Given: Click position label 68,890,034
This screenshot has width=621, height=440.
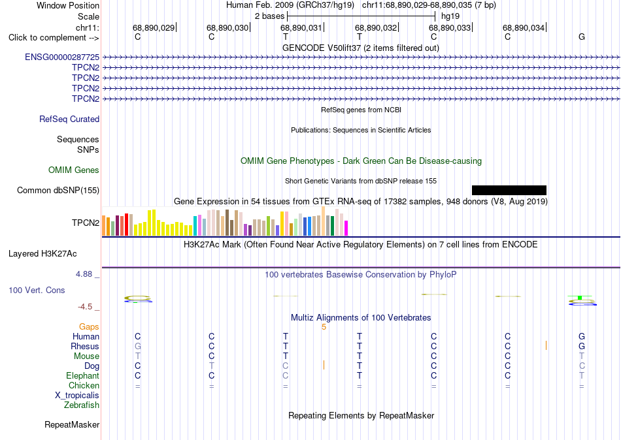Looking at the screenshot, I should coord(524,27).
